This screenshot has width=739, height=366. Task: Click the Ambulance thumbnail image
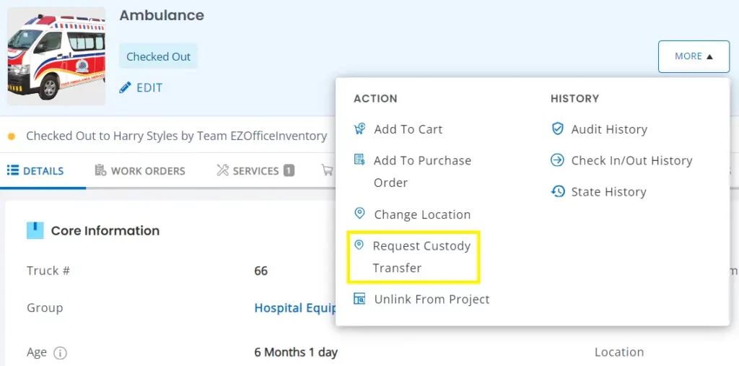click(56, 56)
